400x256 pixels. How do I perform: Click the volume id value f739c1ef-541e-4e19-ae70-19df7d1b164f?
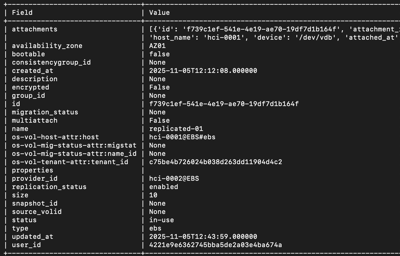point(224,104)
